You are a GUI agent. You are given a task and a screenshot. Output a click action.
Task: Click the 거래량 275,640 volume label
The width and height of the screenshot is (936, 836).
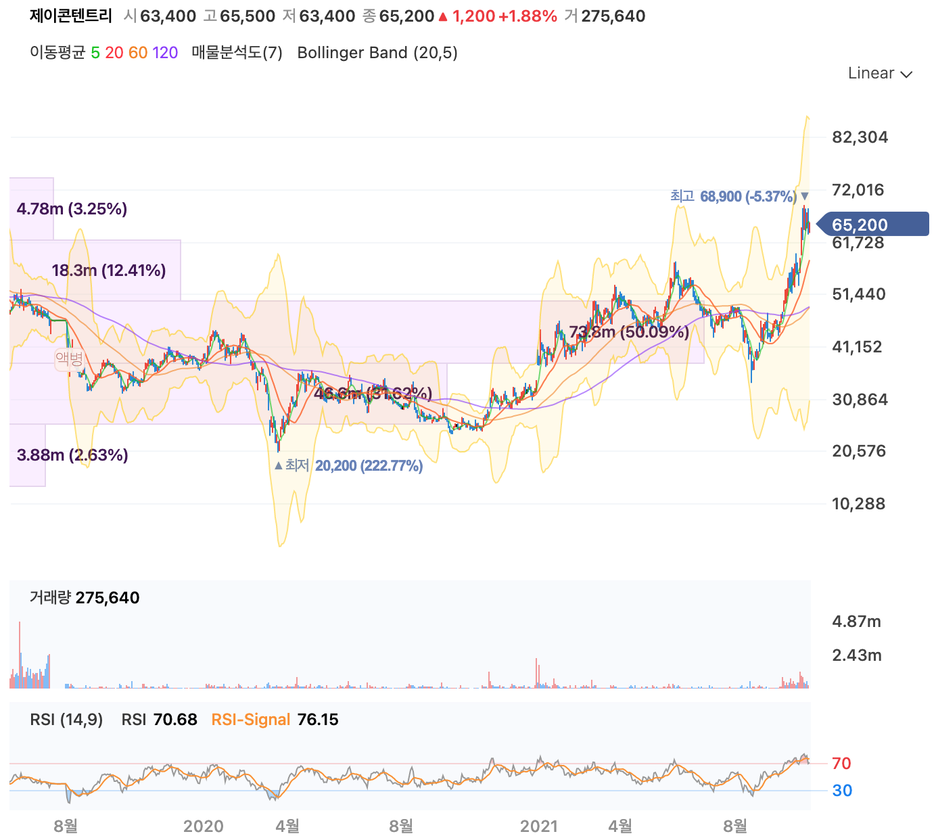click(85, 597)
